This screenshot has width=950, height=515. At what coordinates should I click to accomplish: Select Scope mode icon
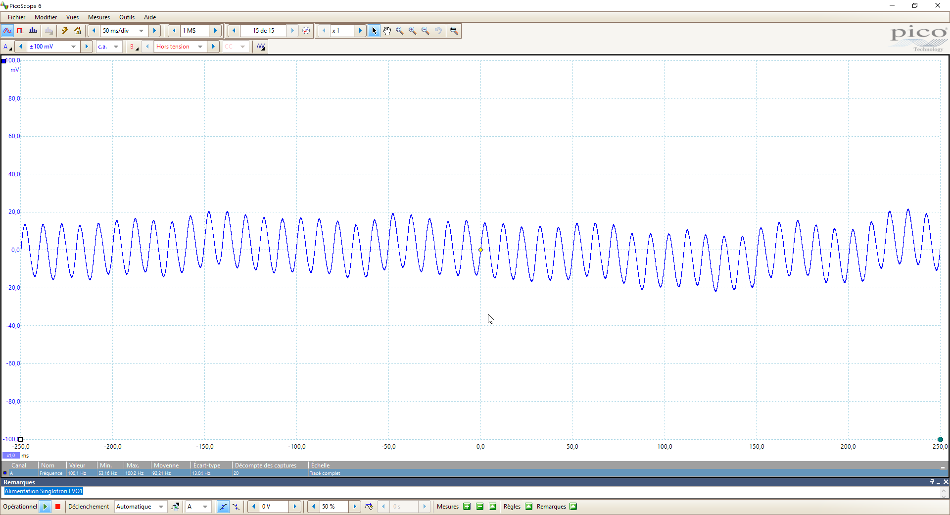pos(7,31)
